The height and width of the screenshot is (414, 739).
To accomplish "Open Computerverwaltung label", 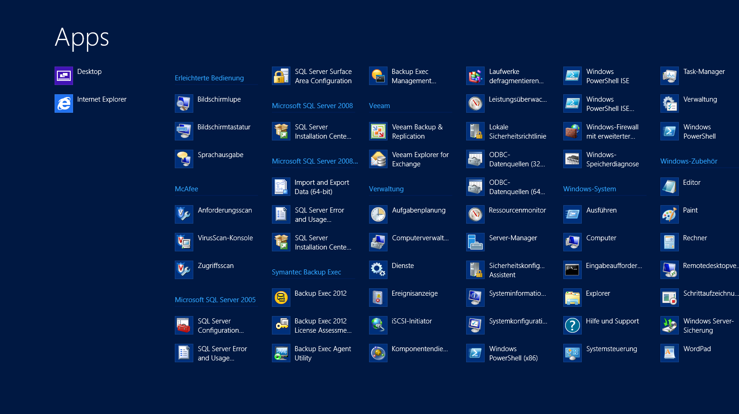I will (x=420, y=238).
